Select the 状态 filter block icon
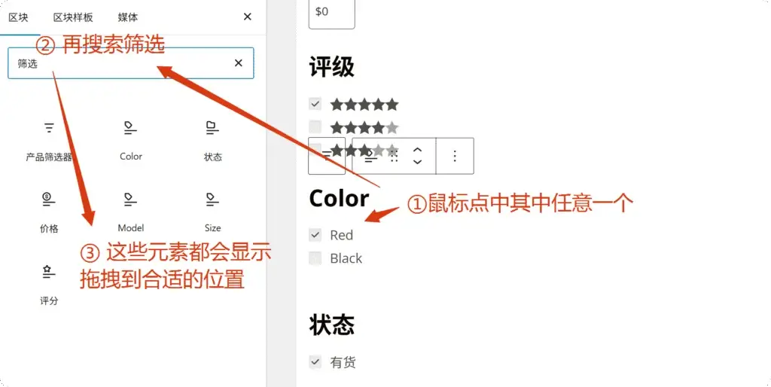Image resolution: width=771 pixels, height=387 pixels. click(212, 128)
